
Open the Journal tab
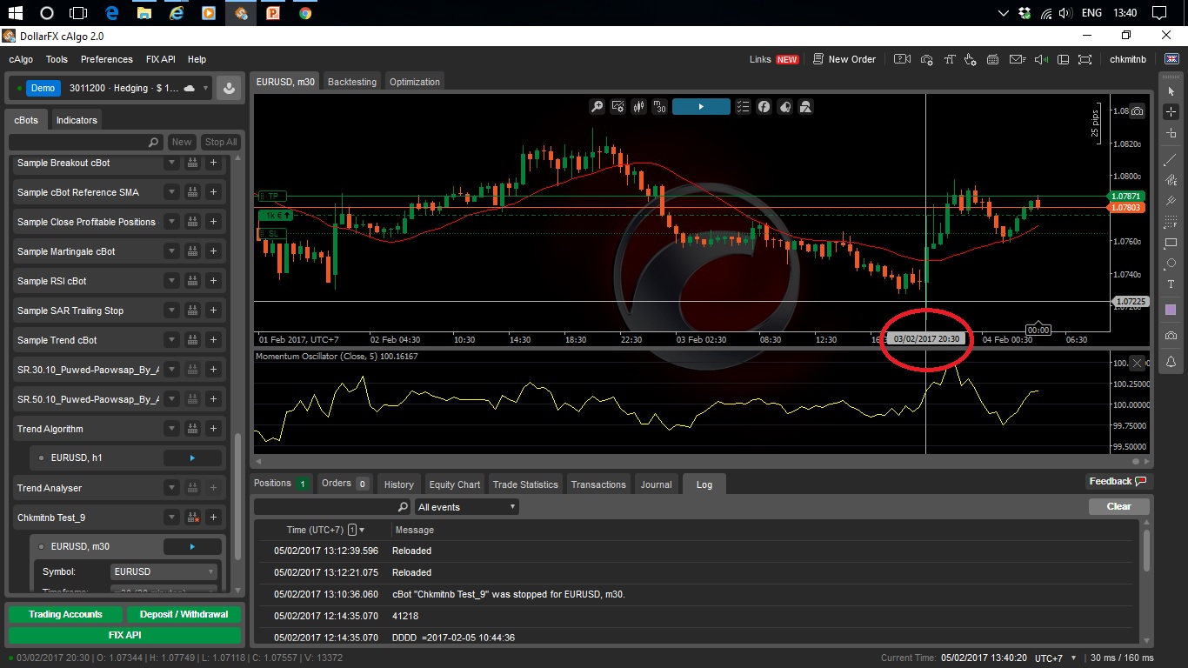(x=656, y=484)
